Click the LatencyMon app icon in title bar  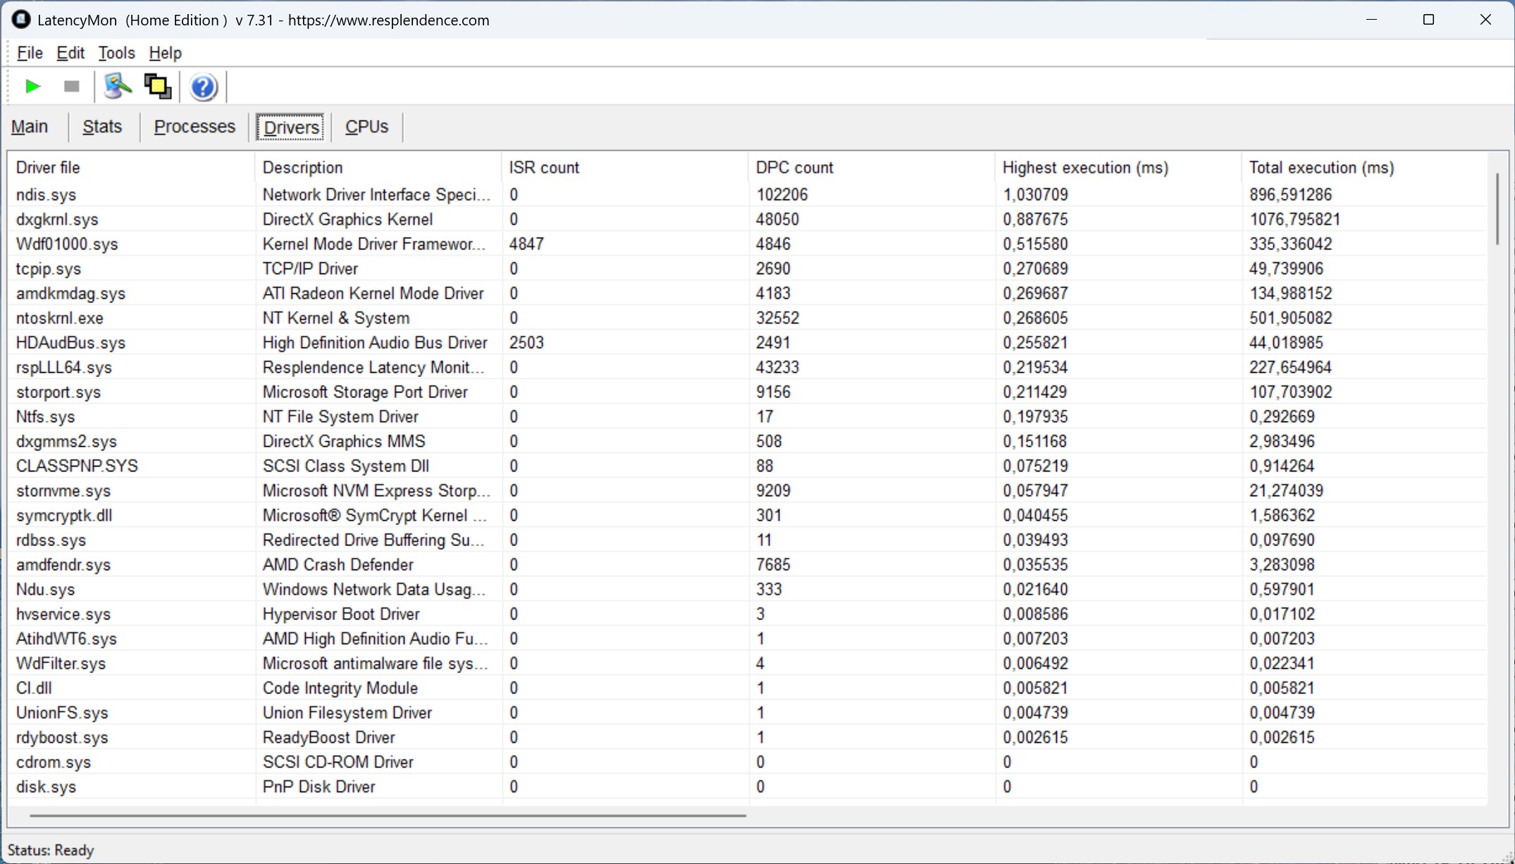(x=21, y=20)
